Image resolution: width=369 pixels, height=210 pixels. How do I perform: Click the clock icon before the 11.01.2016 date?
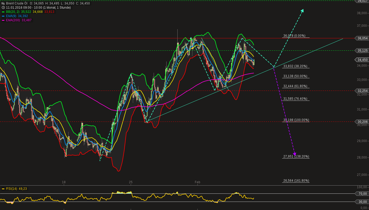(x=3, y=8)
